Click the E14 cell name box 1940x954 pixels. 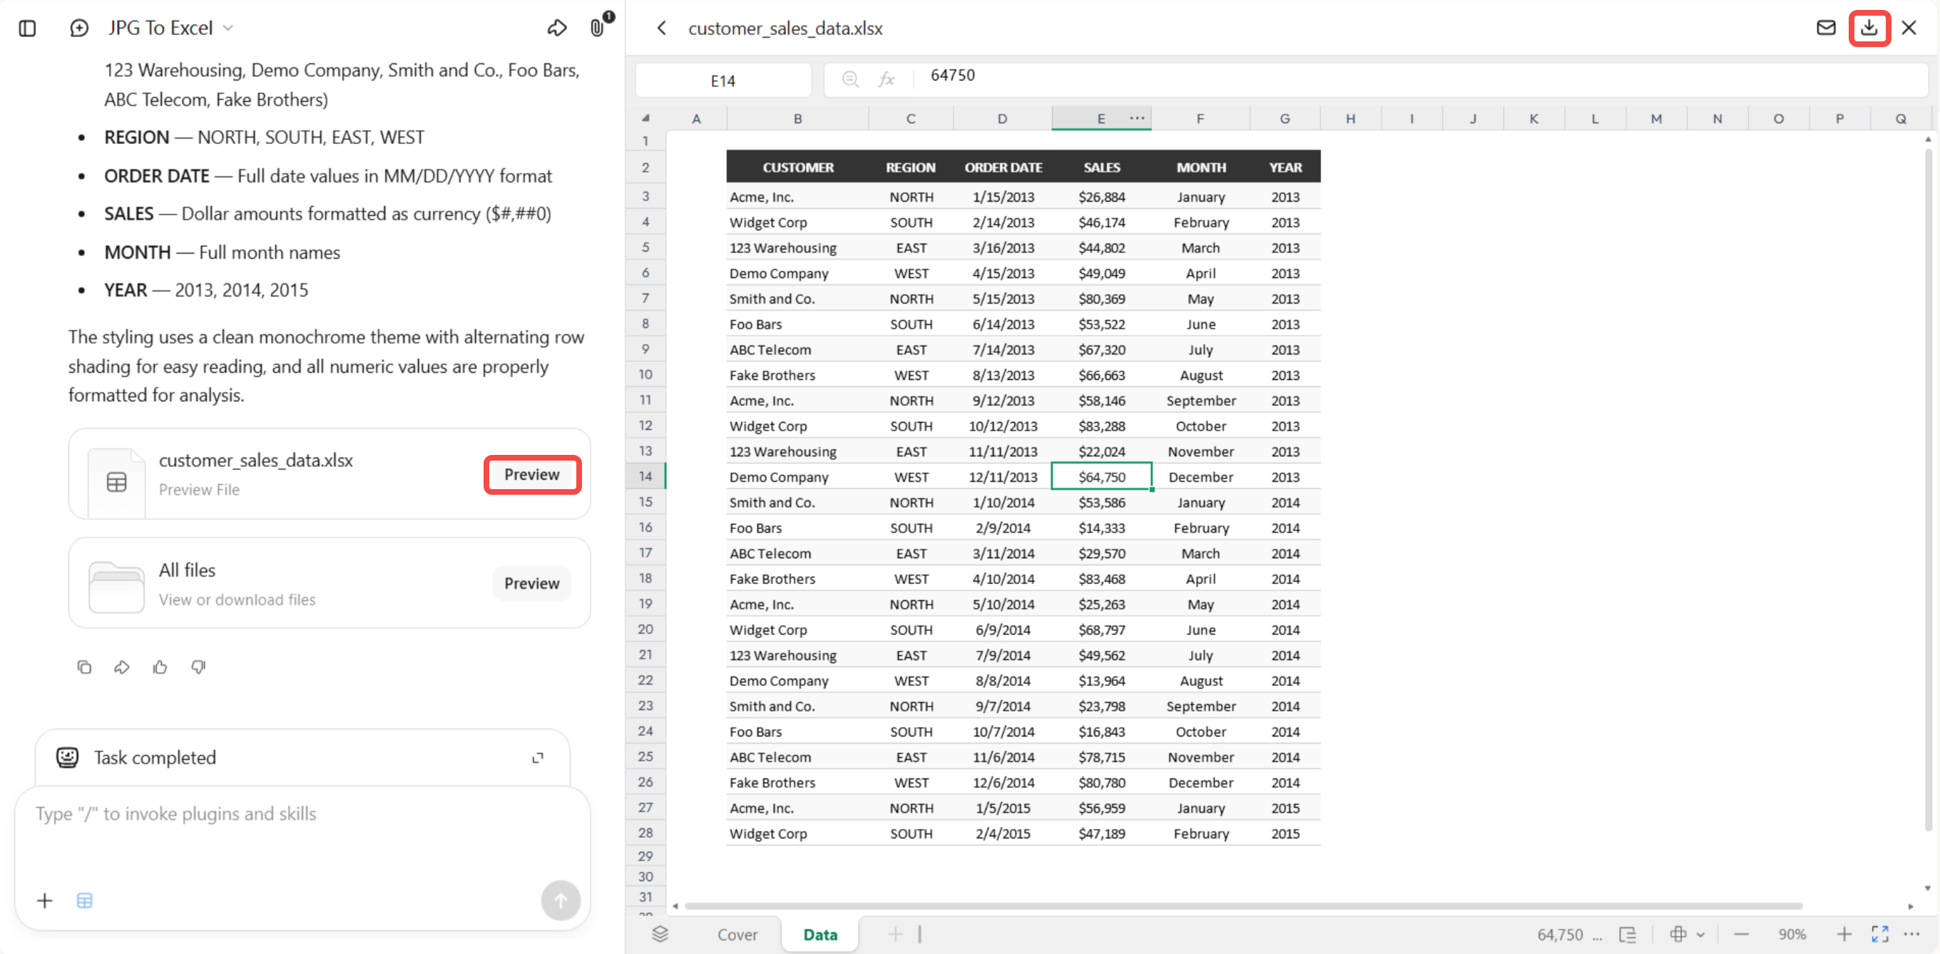(x=723, y=81)
